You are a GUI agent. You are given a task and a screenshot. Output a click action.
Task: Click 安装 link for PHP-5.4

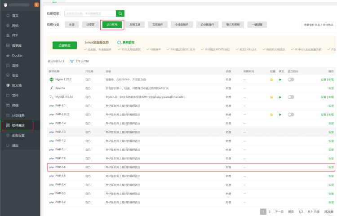coord(331,185)
